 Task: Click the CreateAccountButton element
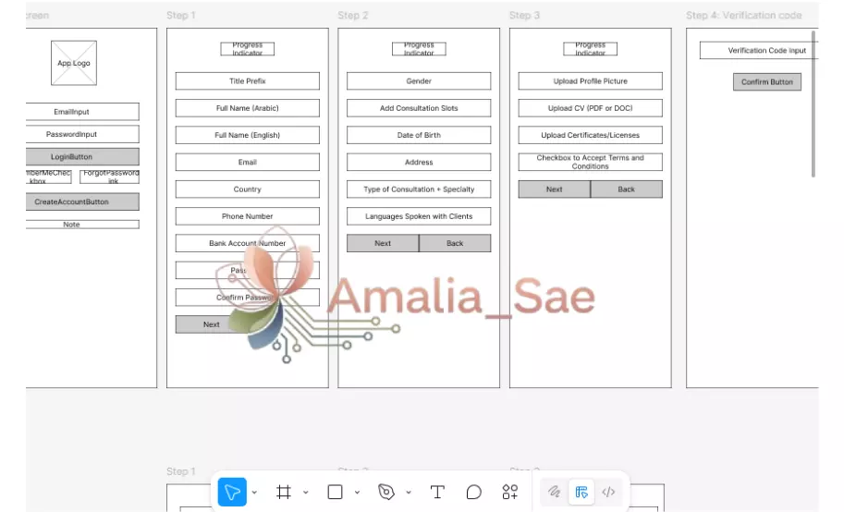click(x=82, y=201)
